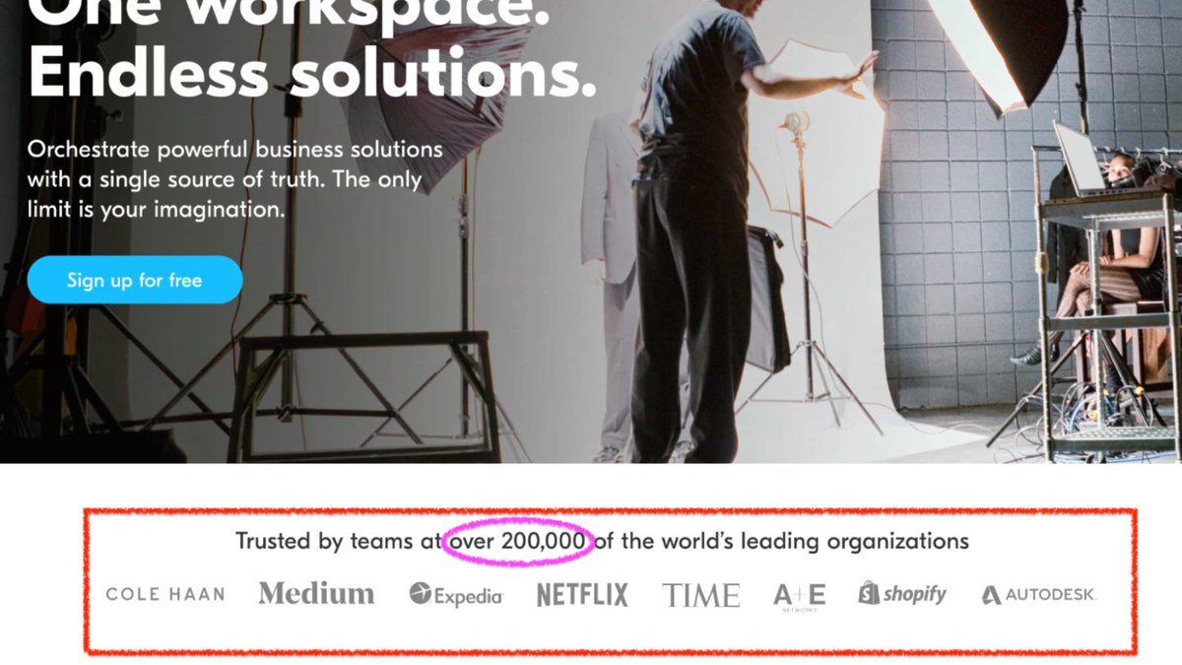This screenshot has height=665, width=1182.
Task: Select the Cole Haan logo
Action: coord(165,594)
